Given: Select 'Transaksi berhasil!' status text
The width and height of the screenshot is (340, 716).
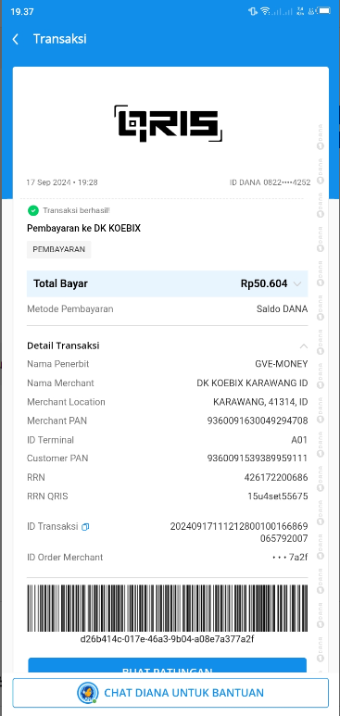Looking at the screenshot, I should (76, 210).
